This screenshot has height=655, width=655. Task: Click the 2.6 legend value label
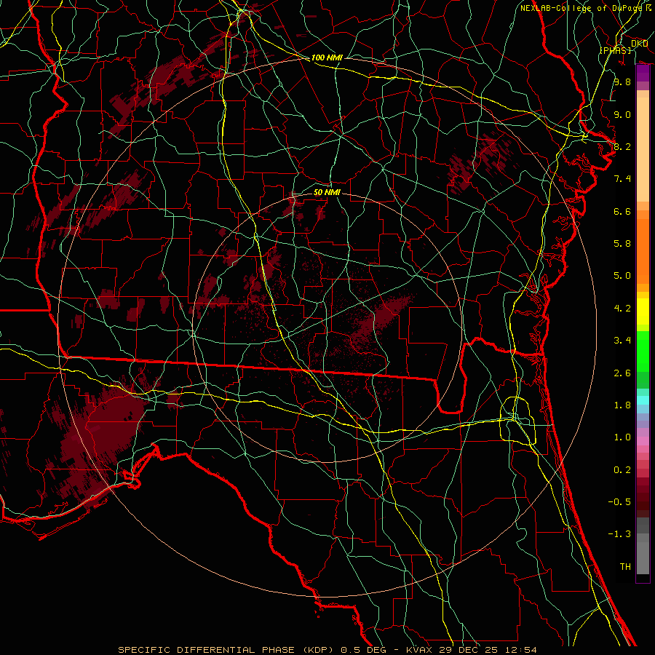tap(621, 373)
